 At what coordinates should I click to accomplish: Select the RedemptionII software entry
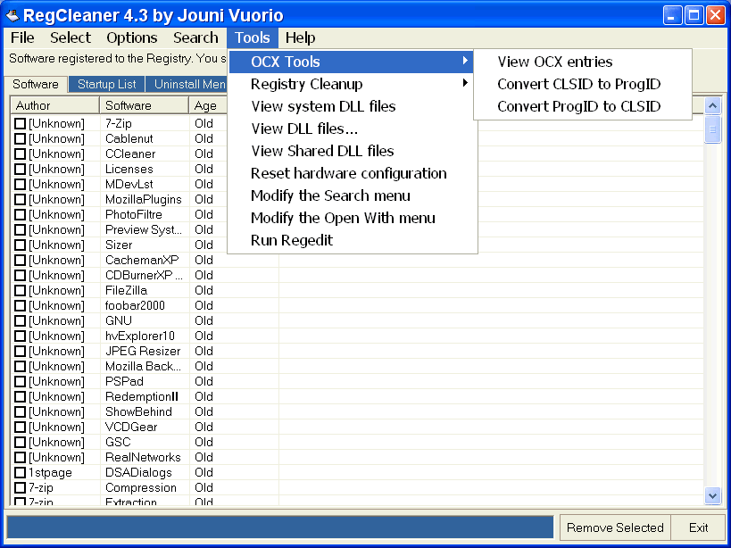(142, 396)
